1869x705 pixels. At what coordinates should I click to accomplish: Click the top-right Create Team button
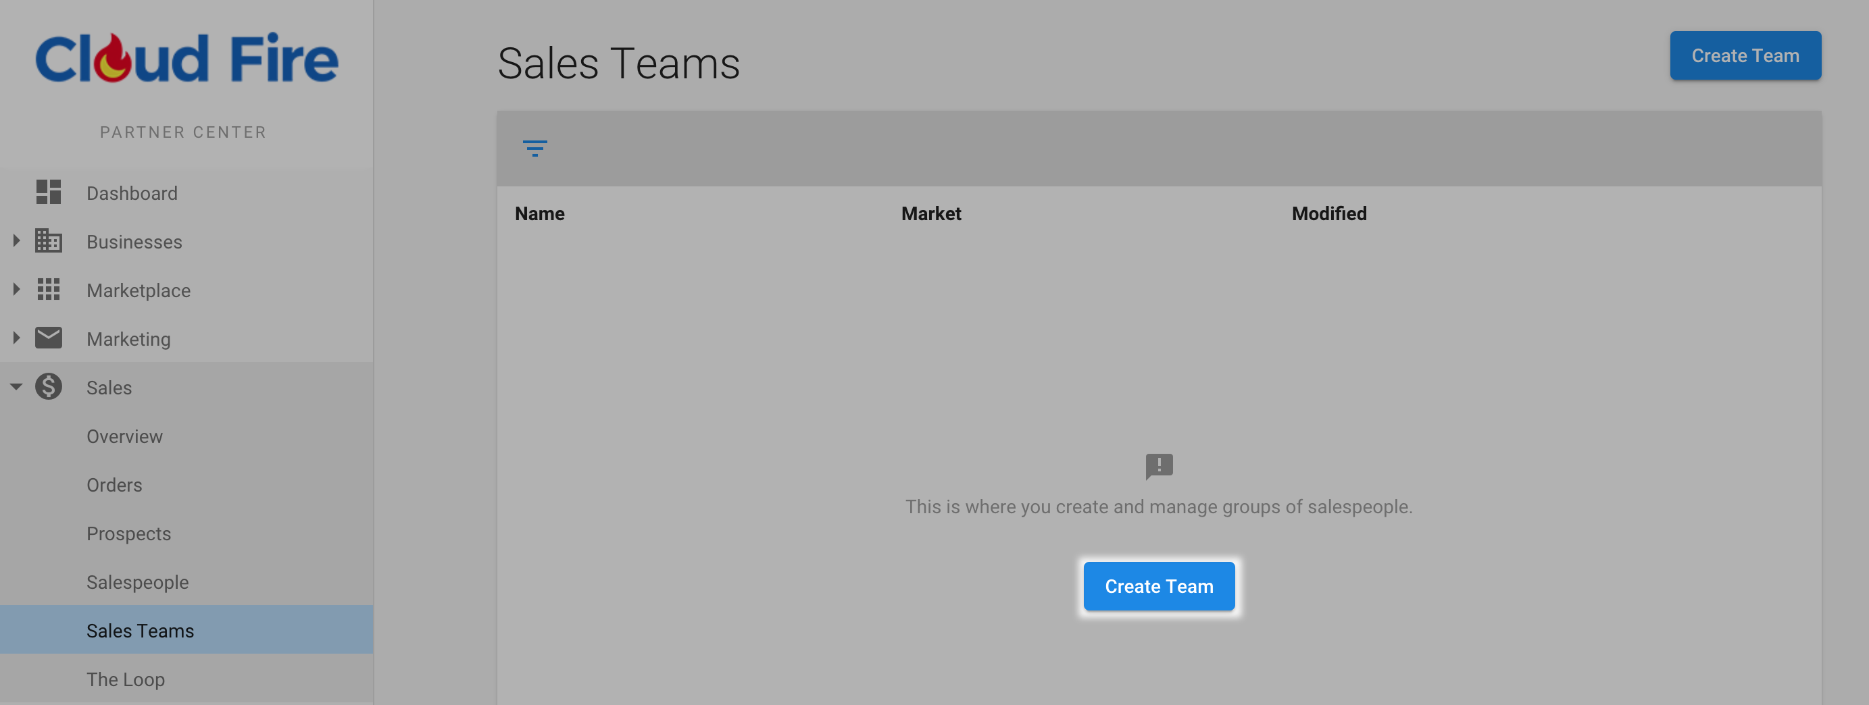click(x=1745, y=56)
